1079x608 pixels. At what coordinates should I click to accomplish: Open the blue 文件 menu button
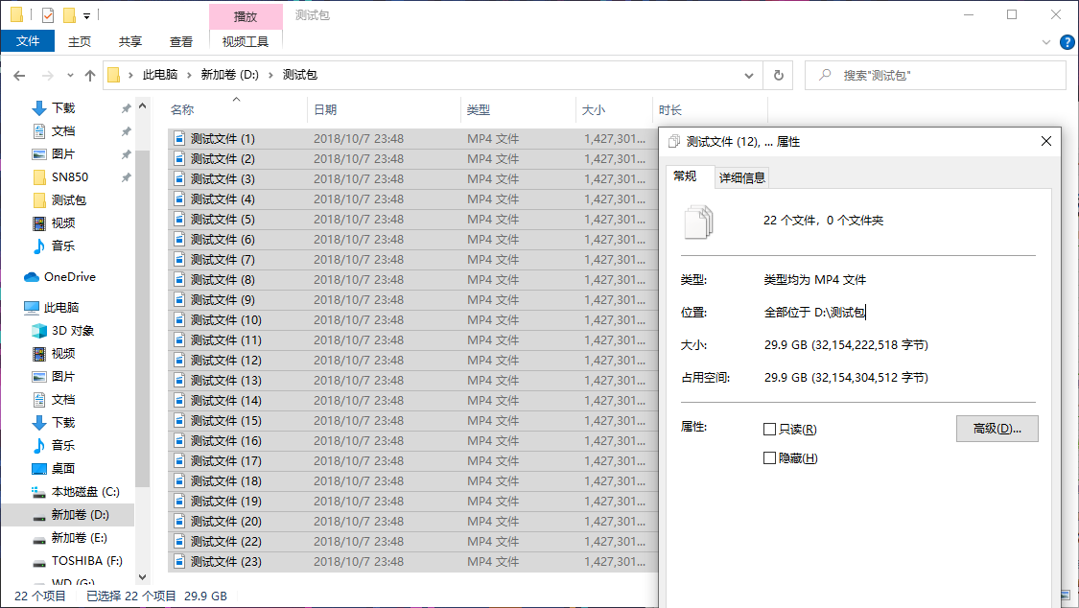point(28,41)
